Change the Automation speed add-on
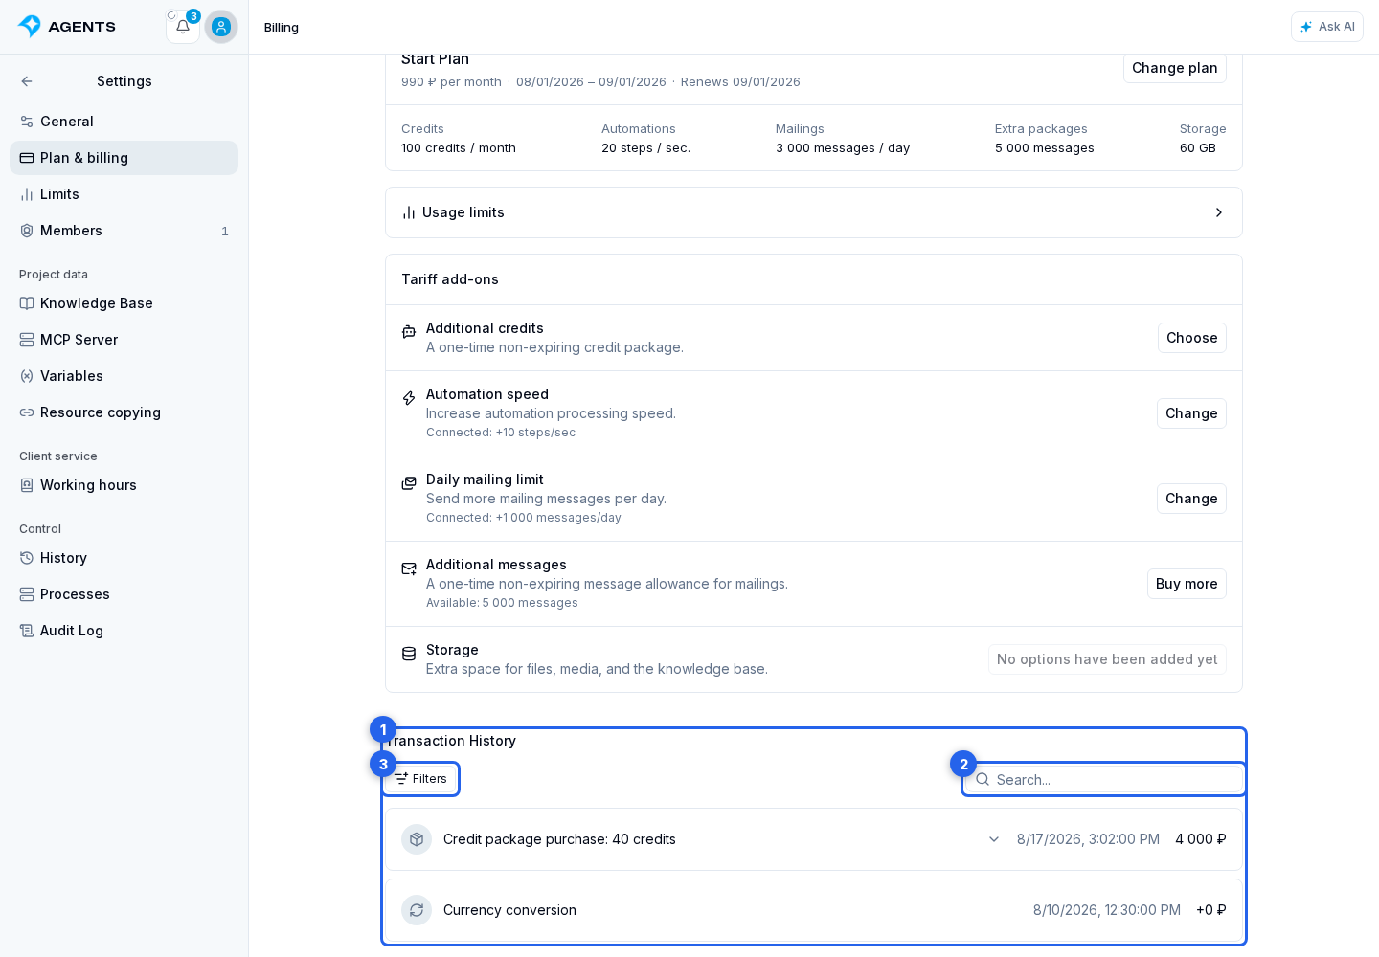The height and width of the screenshot is (957, 1379). 1191,413
